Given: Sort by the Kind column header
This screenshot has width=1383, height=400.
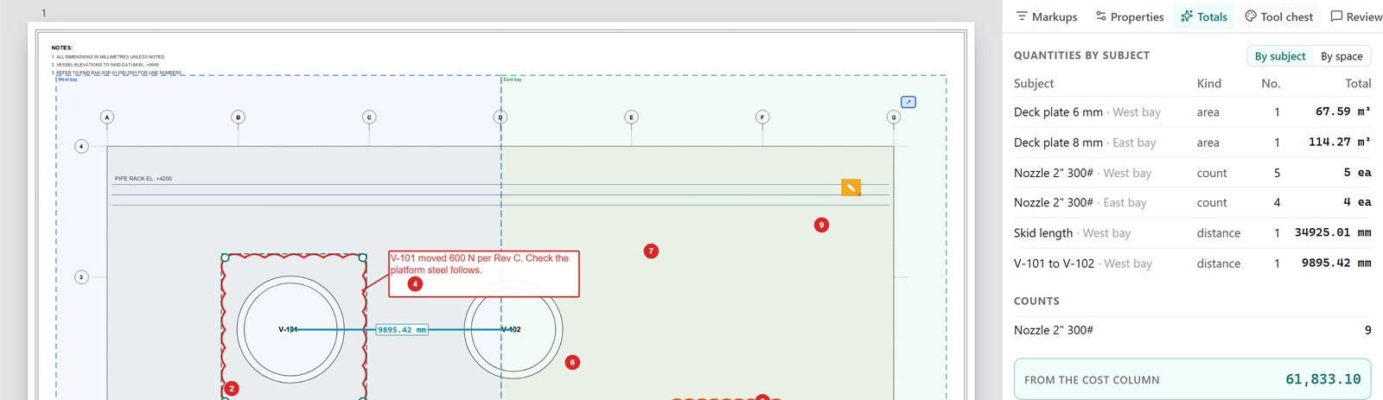Looking at the screenshot, I should click(1209, 84).
